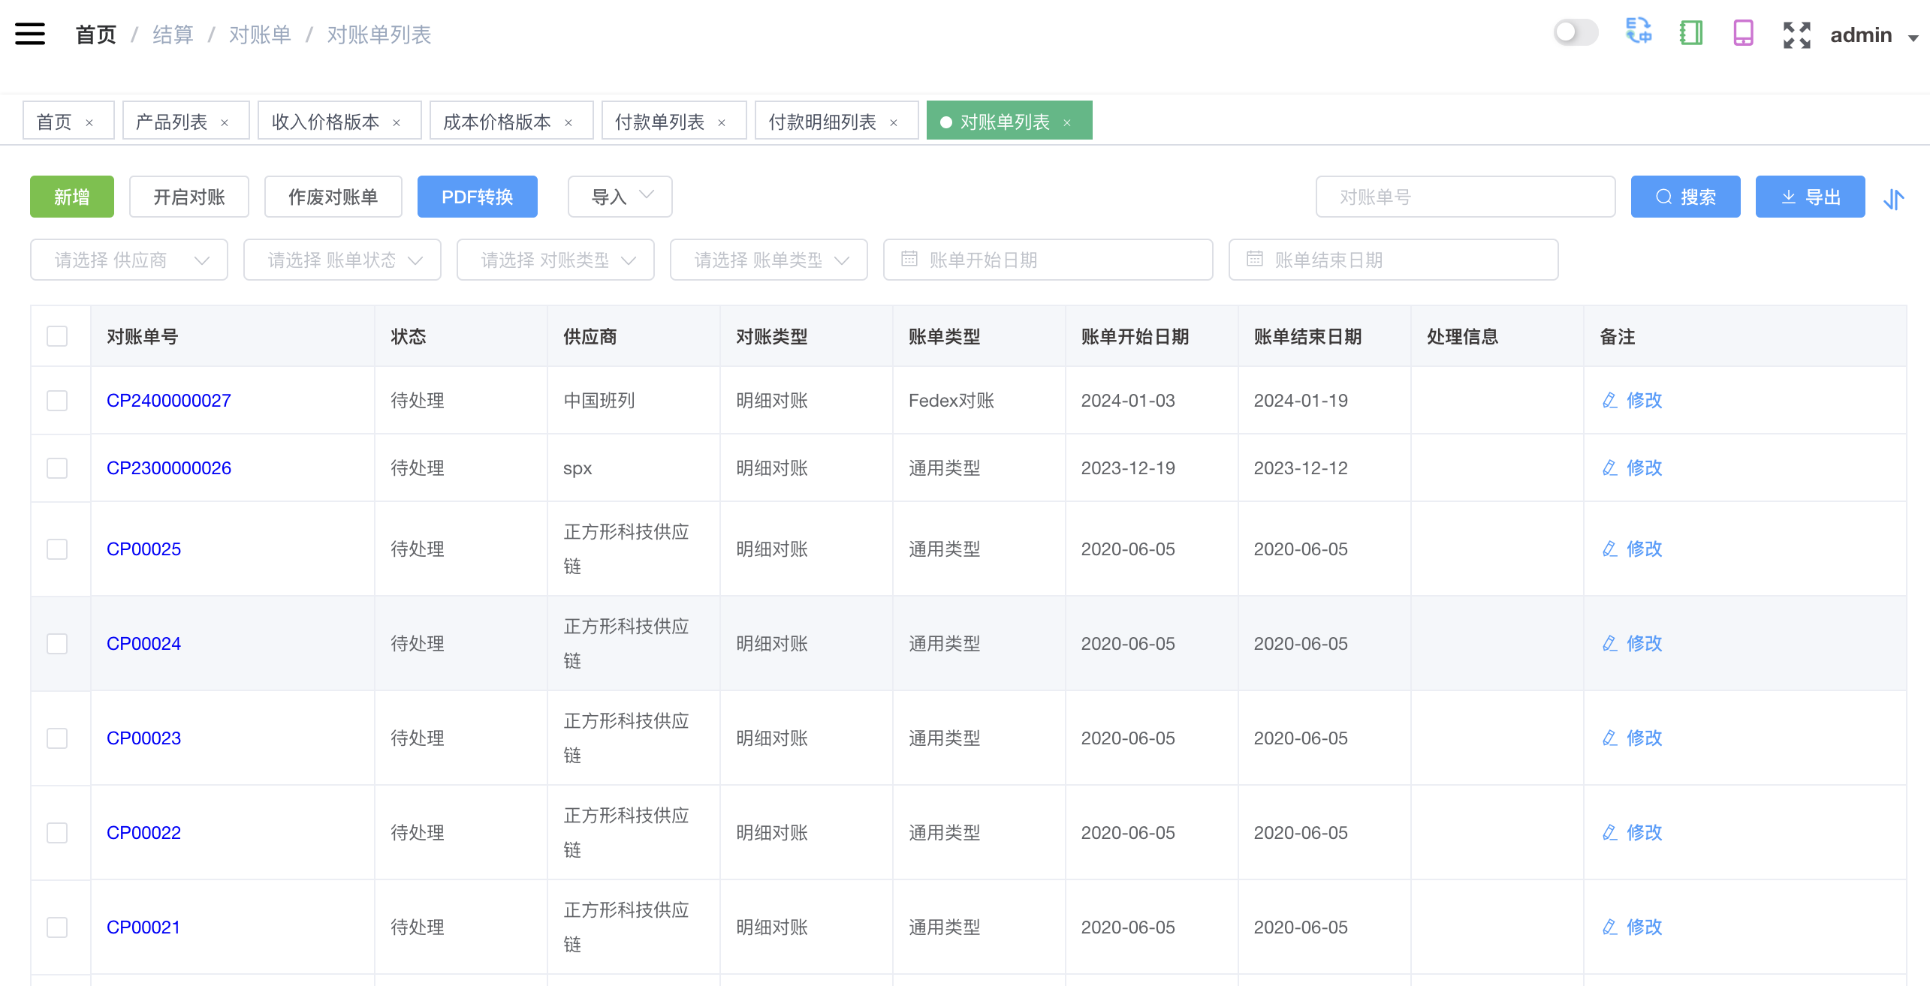Switch to the 收入价格版本 tab

[326, 122]
